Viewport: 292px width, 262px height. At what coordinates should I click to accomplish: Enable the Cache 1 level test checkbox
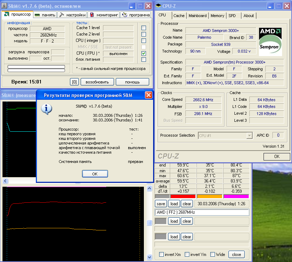point(144,28)
